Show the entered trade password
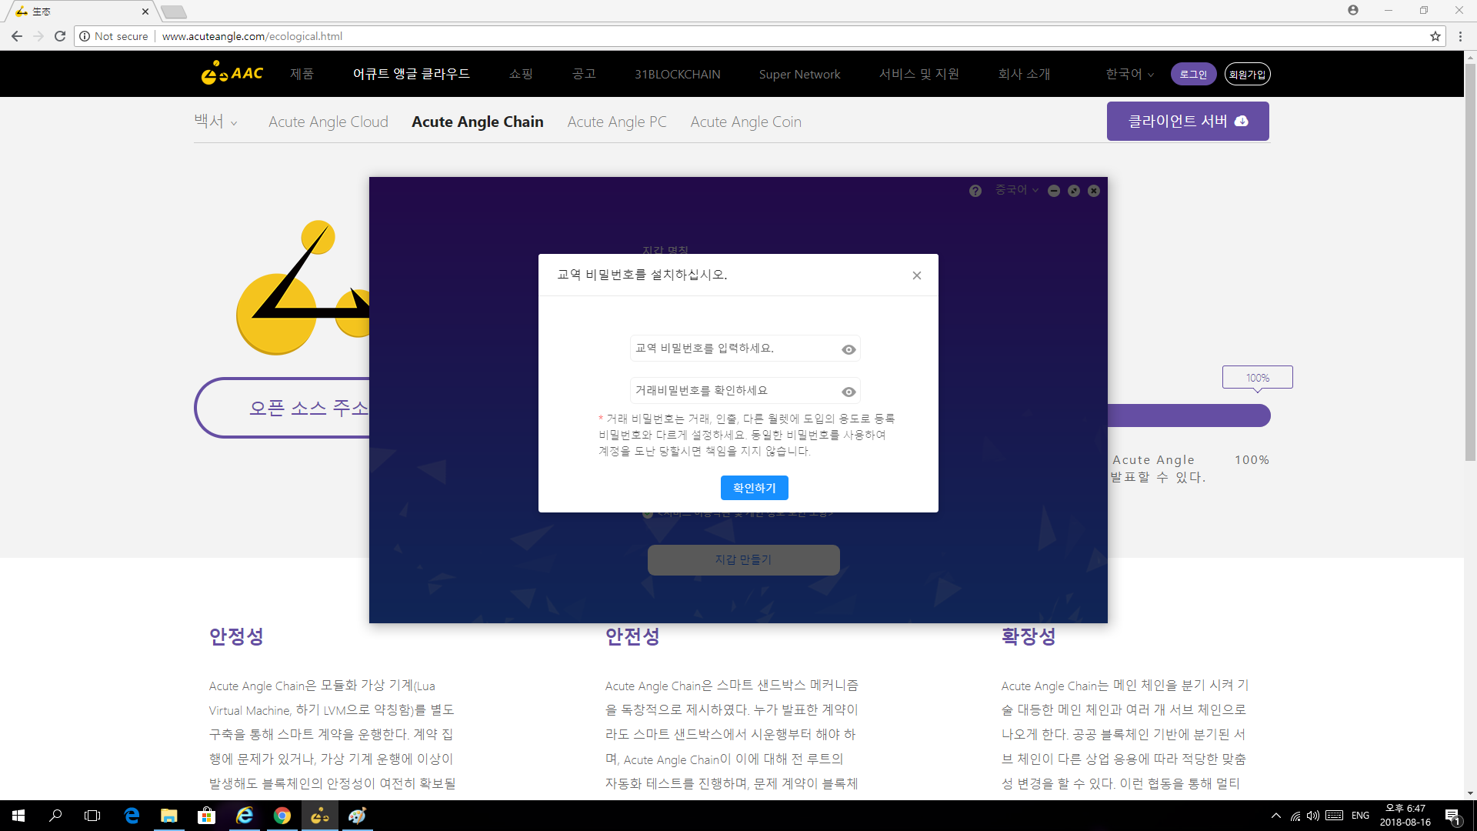Image resolution: width=1477 pixels, height=831 pixels. point(848,349)
